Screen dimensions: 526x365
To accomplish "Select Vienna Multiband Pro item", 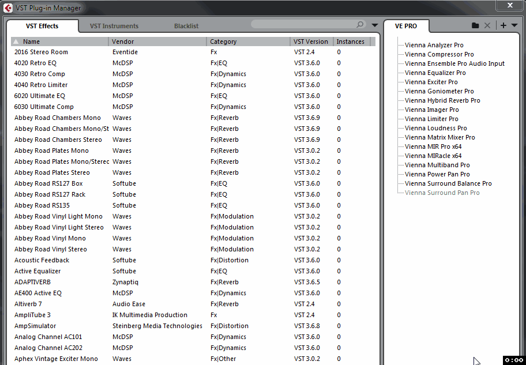I will click(x=437, y=165).
